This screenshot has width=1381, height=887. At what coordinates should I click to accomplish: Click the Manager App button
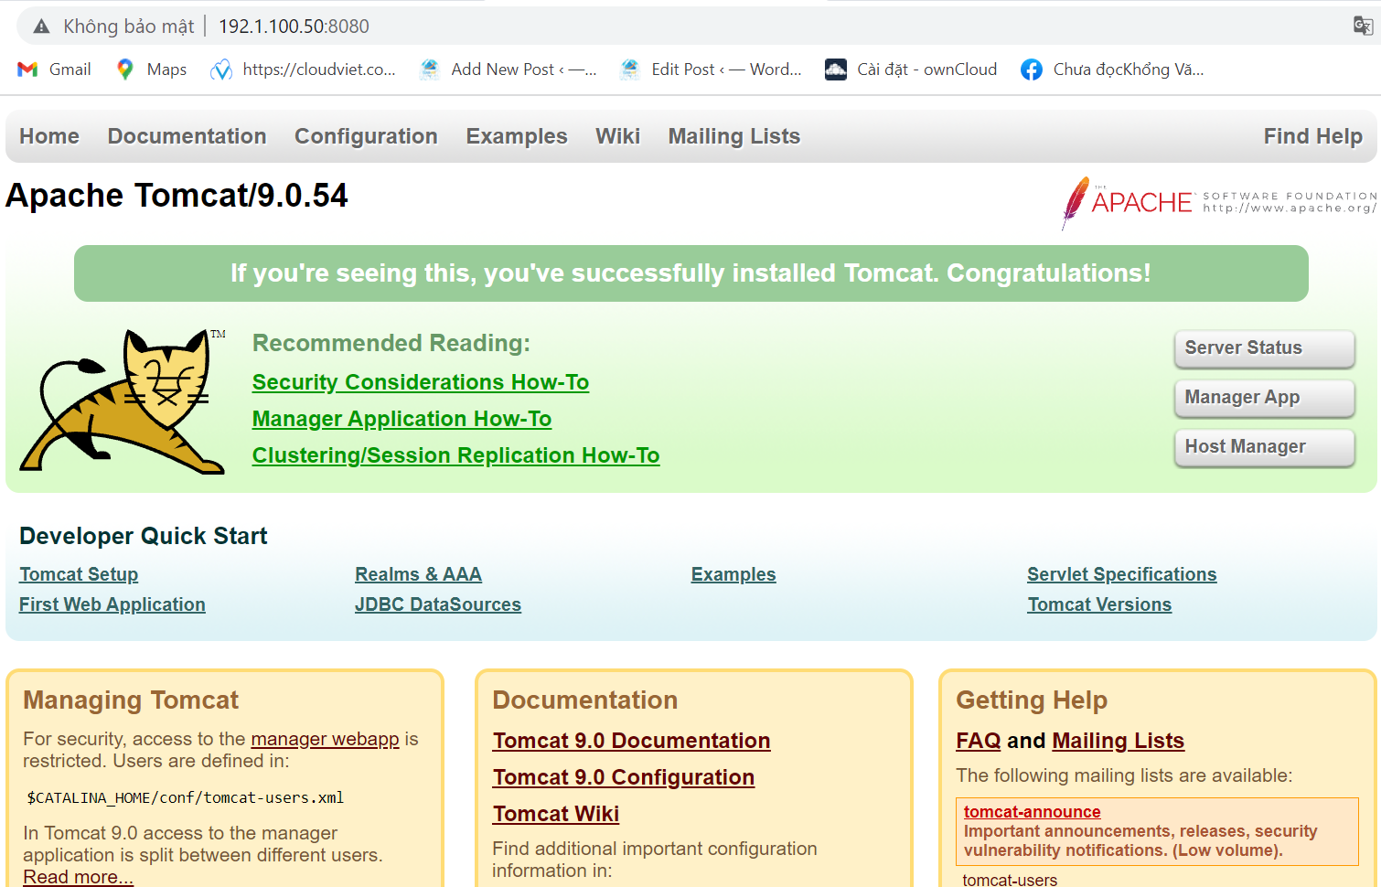(1264, 398)
